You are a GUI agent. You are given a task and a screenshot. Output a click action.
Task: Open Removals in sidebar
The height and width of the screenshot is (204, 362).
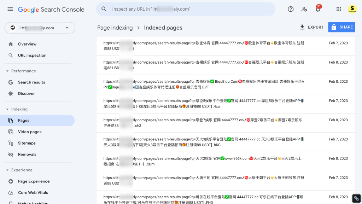point(37,155)
